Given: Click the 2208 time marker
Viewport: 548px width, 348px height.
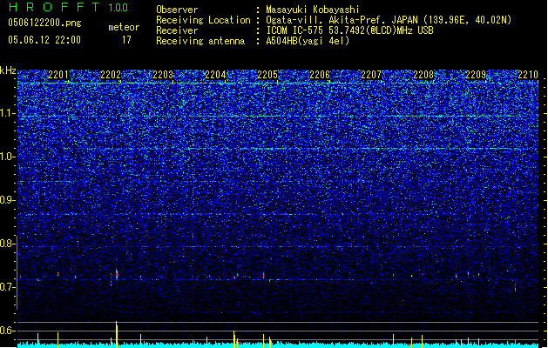Looking at the screenshot, I should click(x=423, y=75).
